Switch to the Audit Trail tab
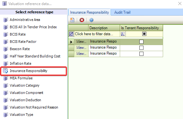Image resolution: width=183 pixels, height=119 pixels. pos(122,12)
